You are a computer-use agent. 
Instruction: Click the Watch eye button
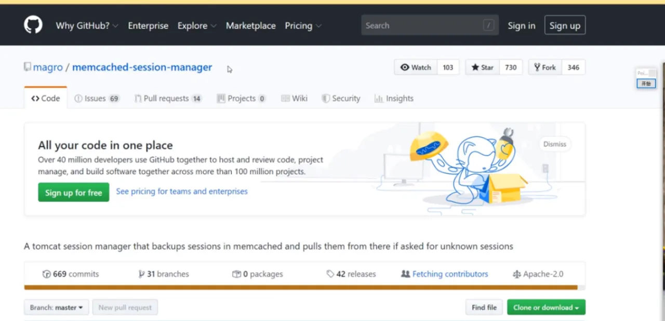click(416, 67)
